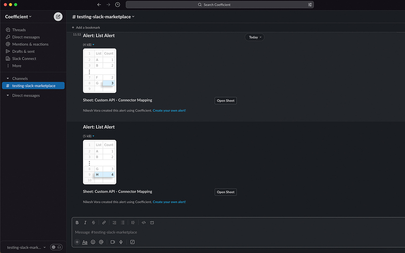Compose a new message with the pencil icon
Viewport: 405px width, 253px height.
click(x=58, y=17)
